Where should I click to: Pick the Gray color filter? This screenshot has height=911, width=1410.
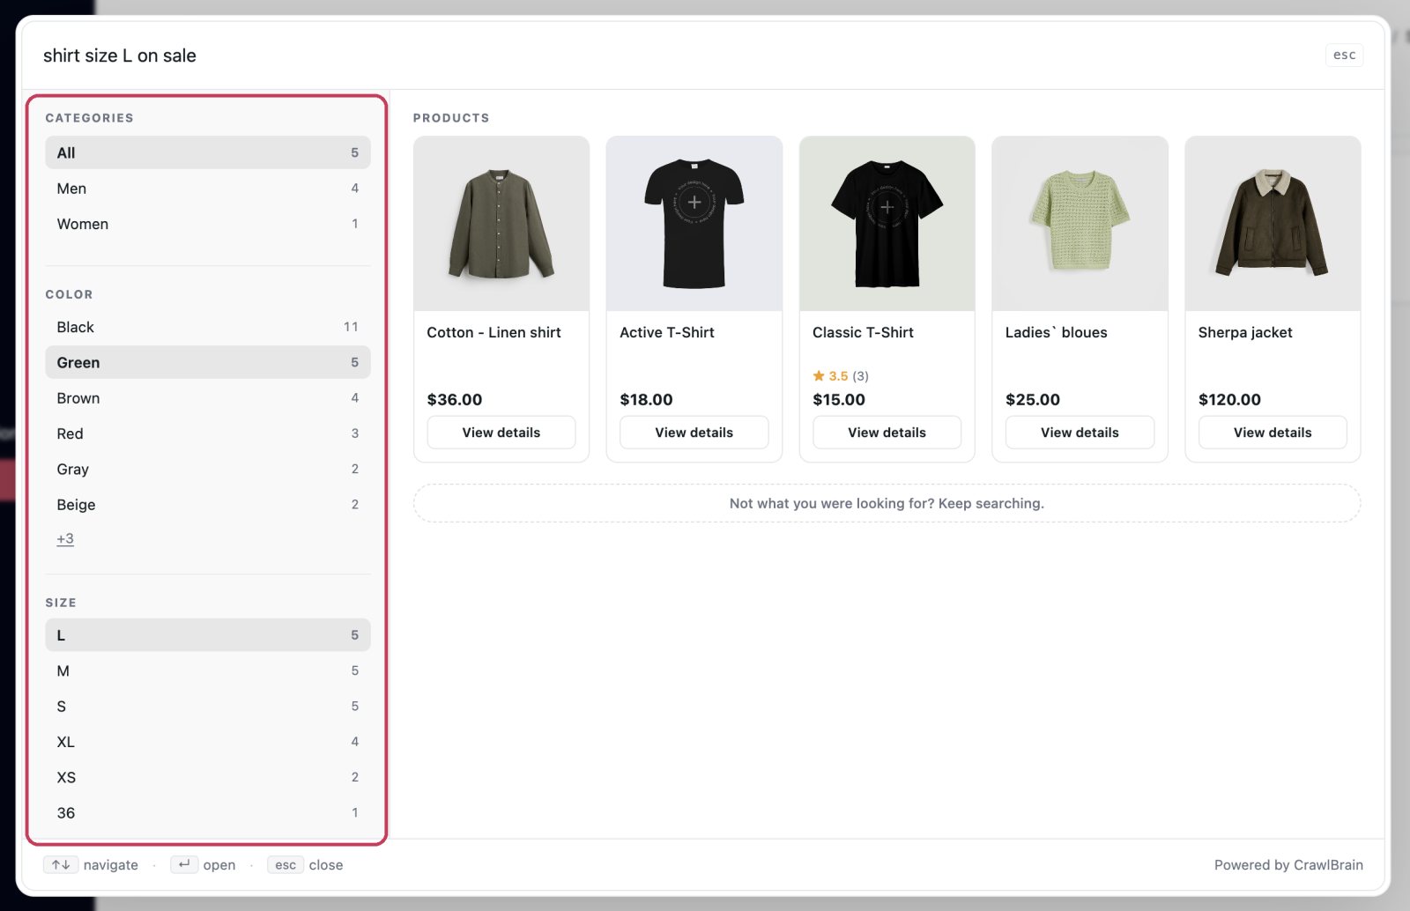point(207,469)
